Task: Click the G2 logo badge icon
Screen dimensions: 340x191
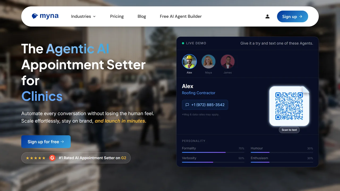Action: click(x=52, y=158)
